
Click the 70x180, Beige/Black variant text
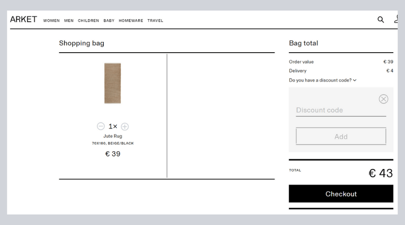(113, 143)
